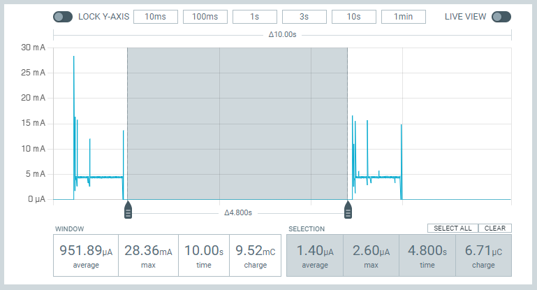537x290 pixels.
Task: Click the selection average 1.40µA box
Action: point(315,255)
